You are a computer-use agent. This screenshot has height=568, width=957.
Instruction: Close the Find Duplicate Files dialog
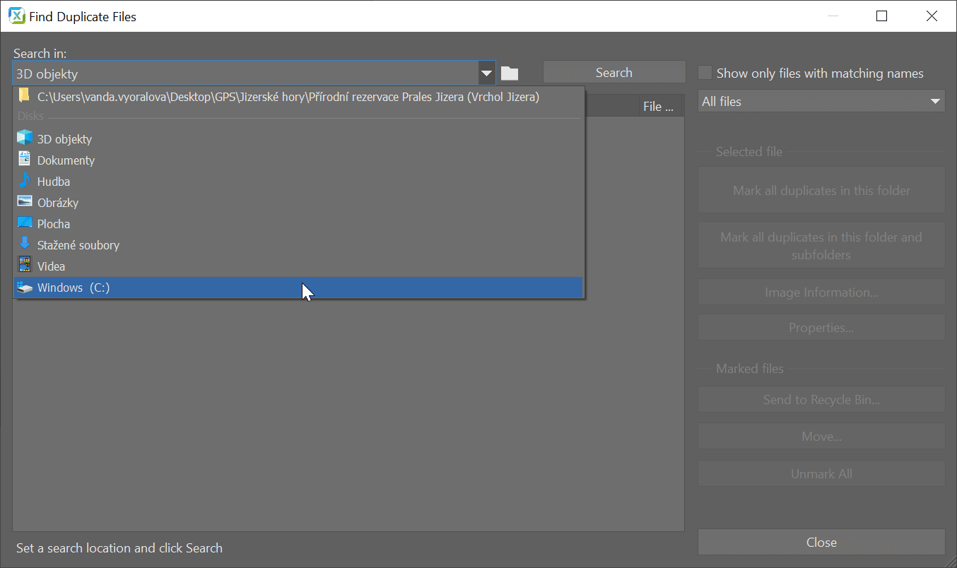pyautogui.click(x=821, y=542)
